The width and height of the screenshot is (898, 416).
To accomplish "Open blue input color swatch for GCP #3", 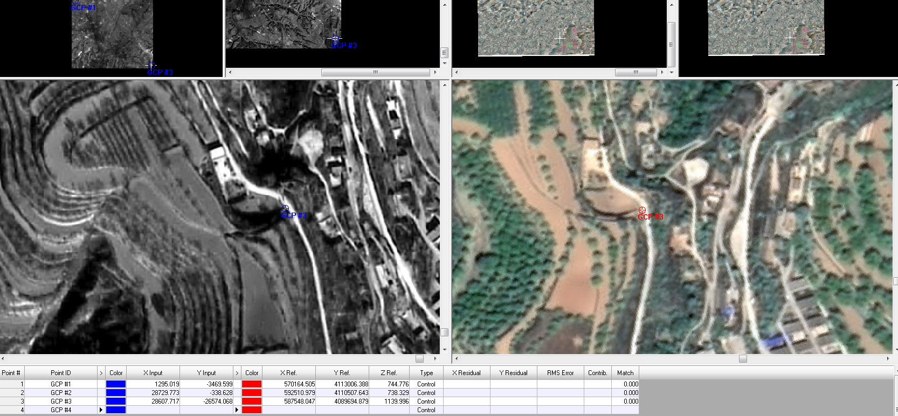I will 116,401.
